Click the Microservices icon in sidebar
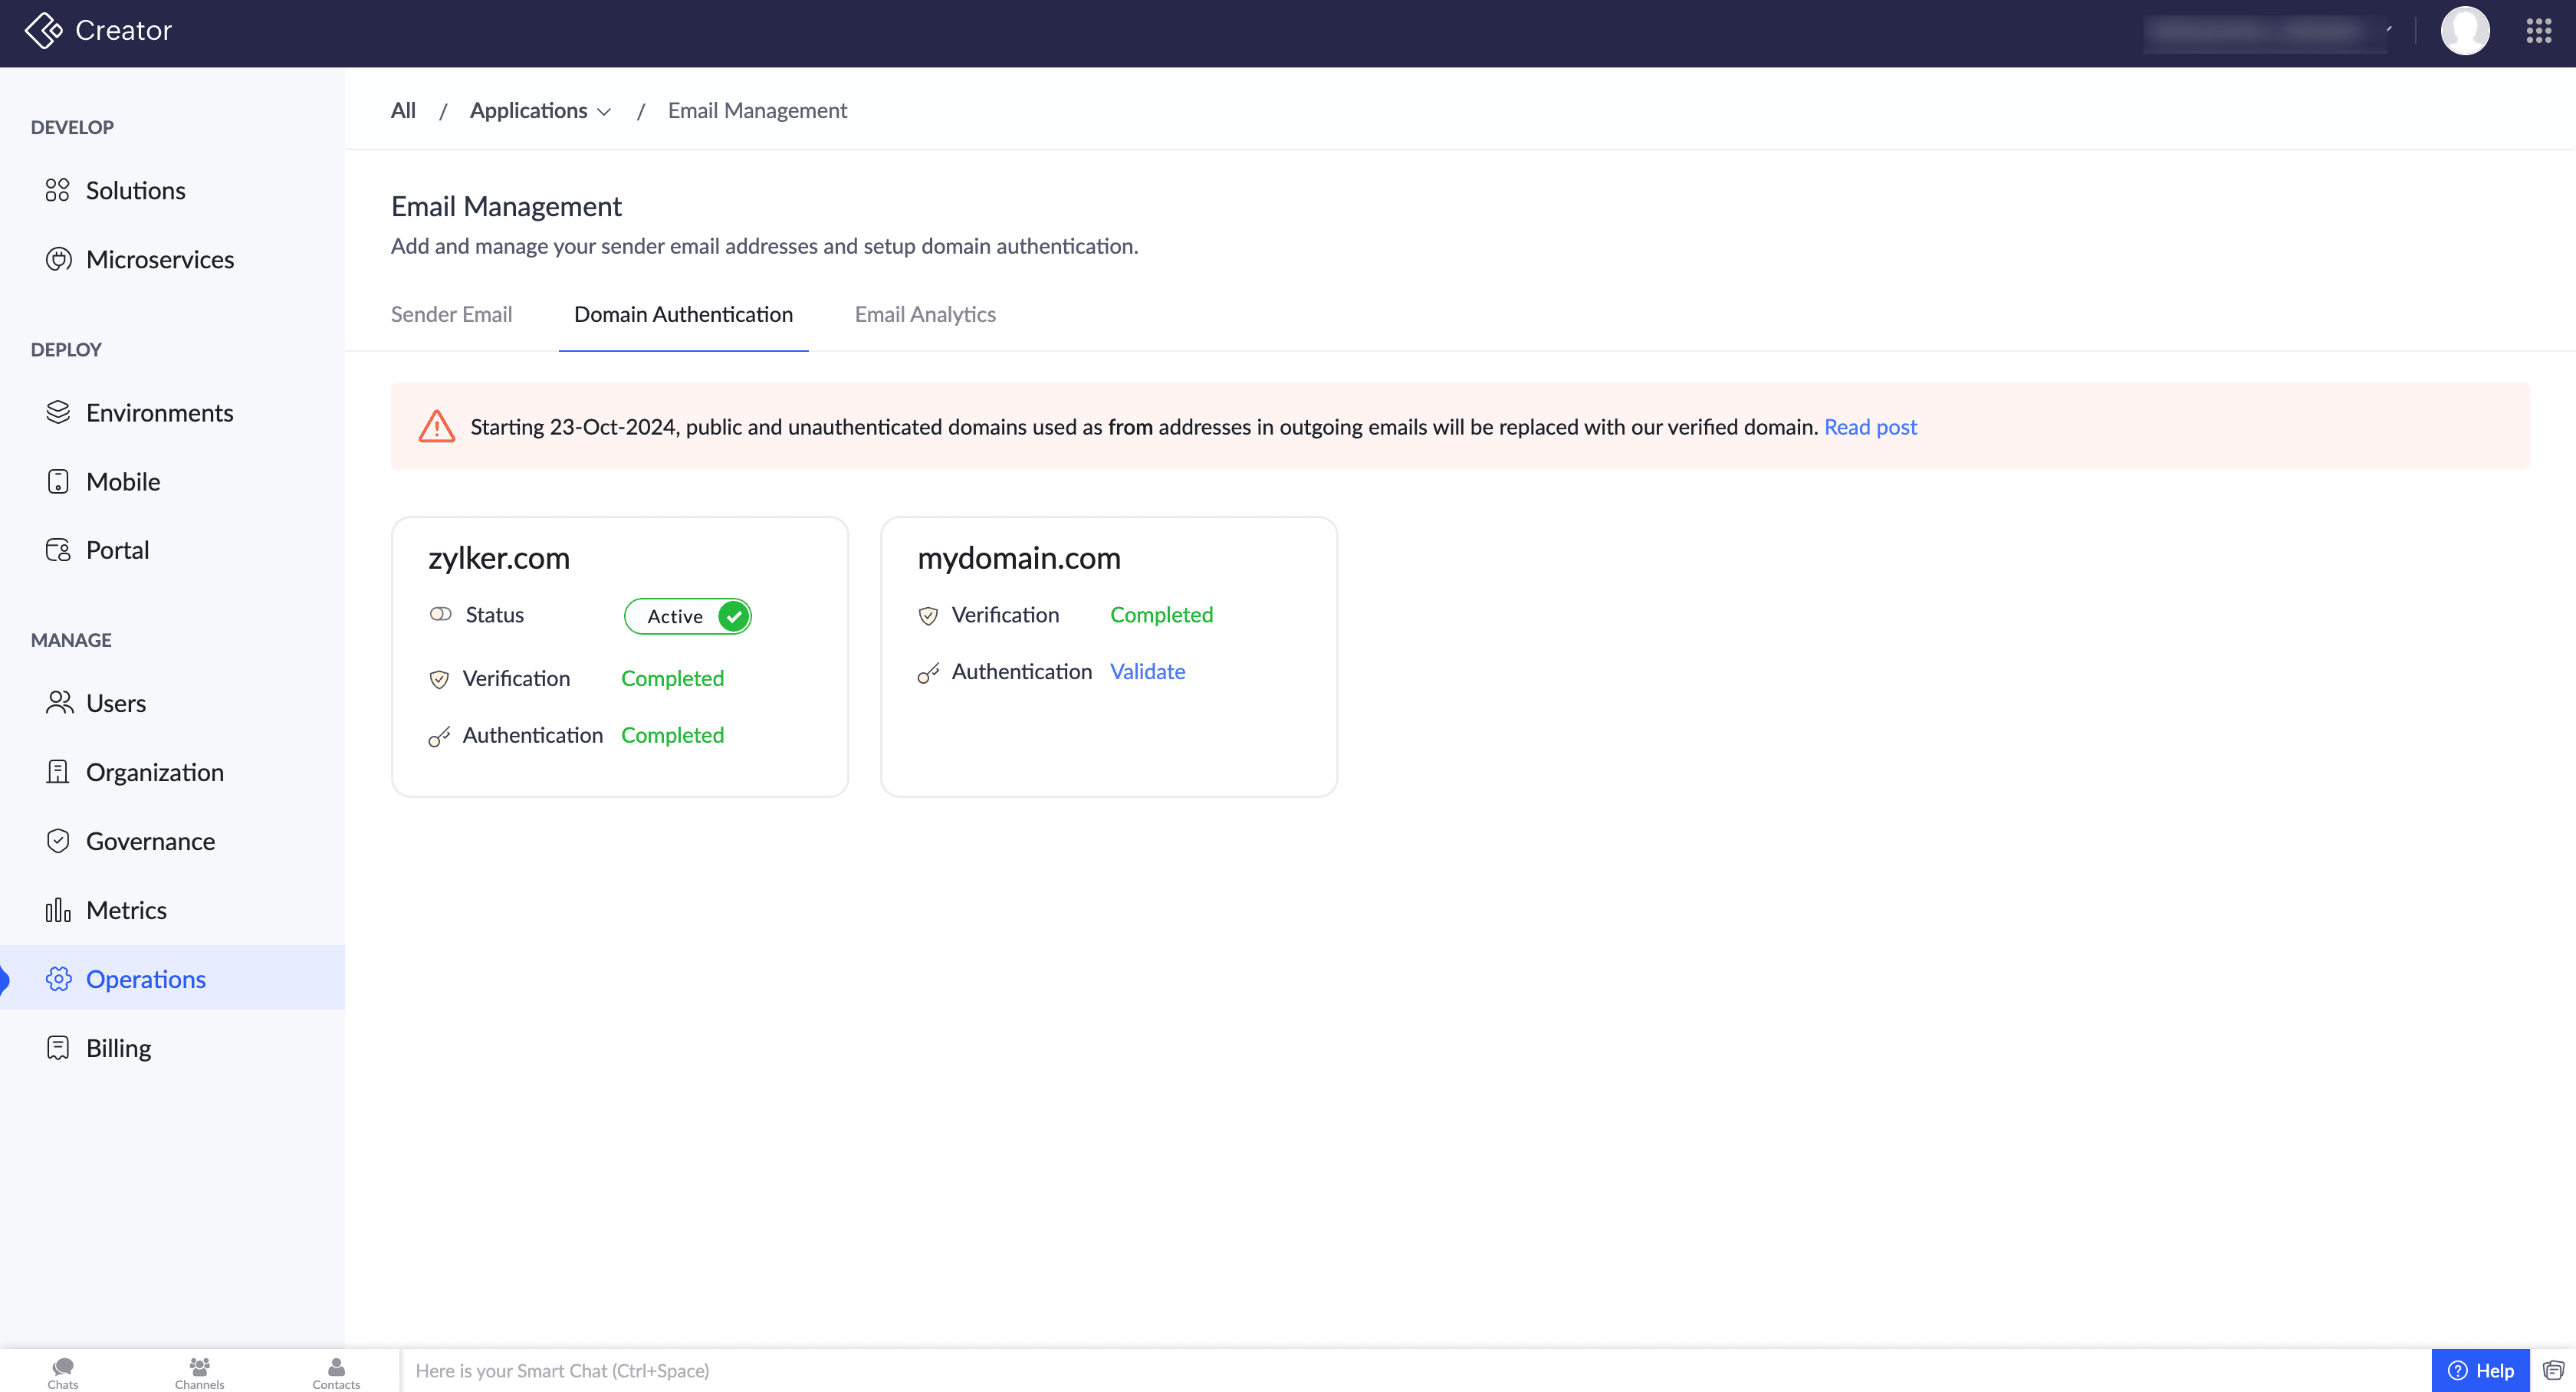2576x1392 pixels. (58, 259)
